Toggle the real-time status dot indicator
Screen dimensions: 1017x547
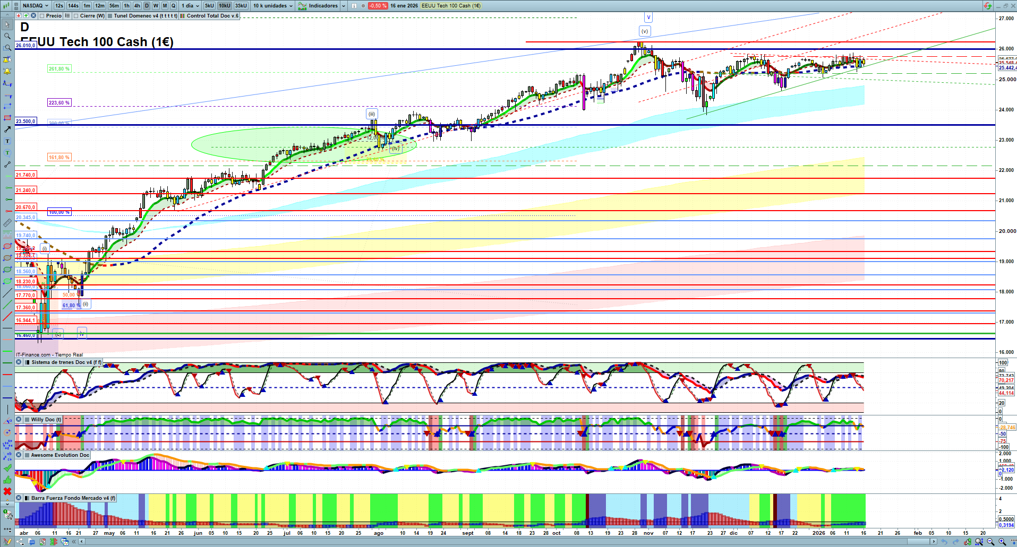(363, 6)
